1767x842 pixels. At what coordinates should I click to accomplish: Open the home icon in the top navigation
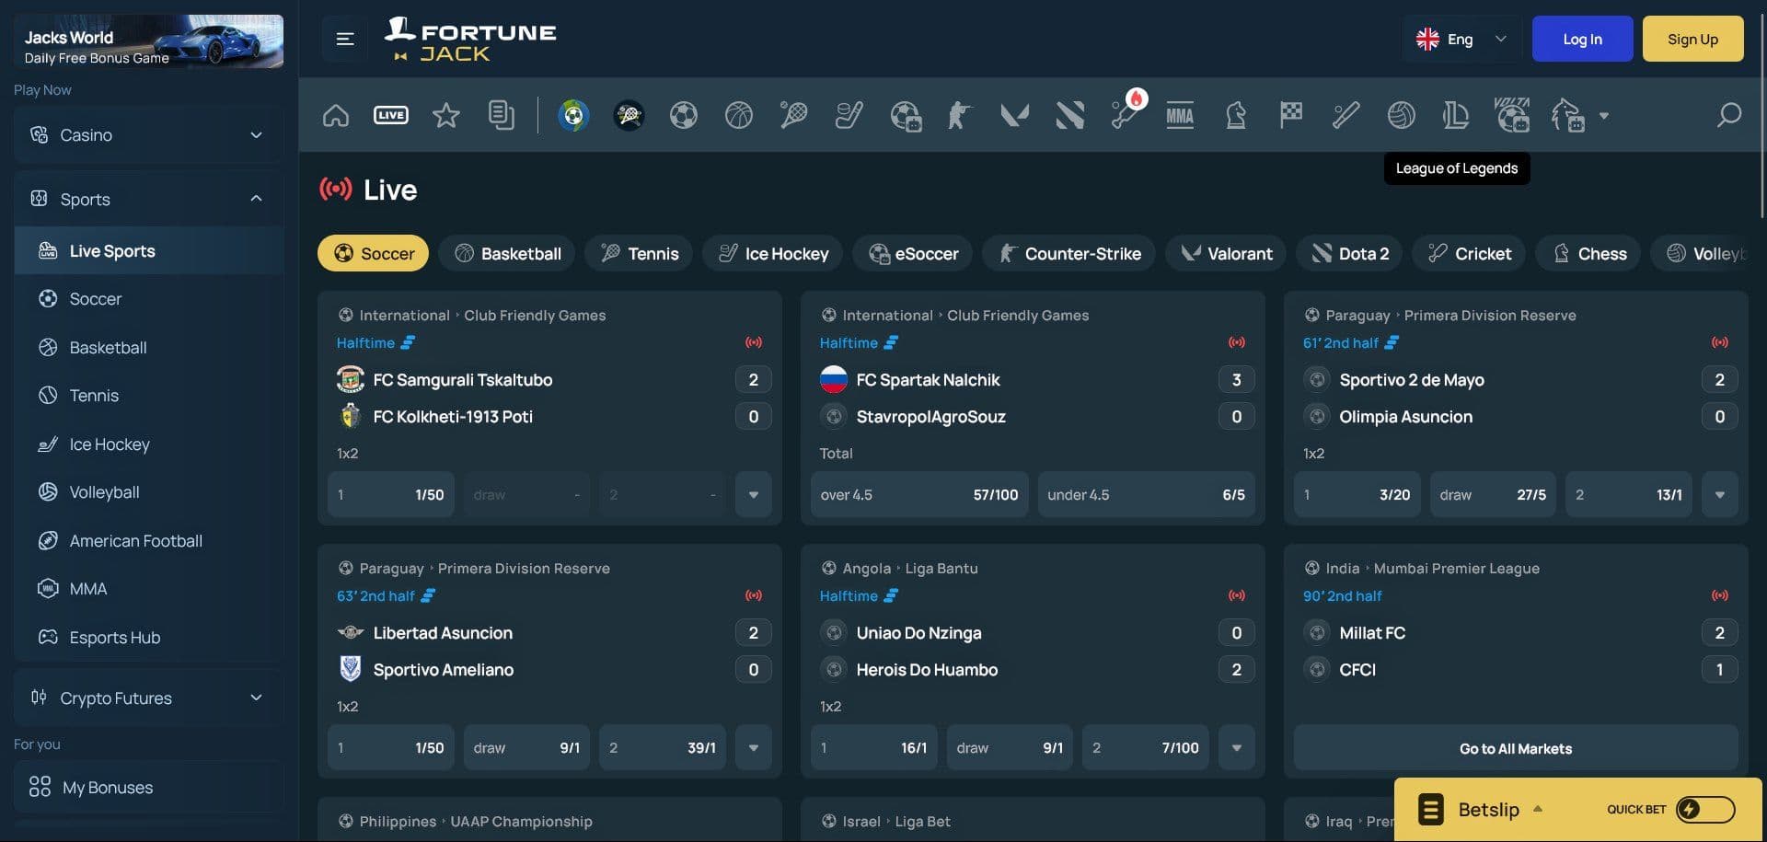coord(335,115)
